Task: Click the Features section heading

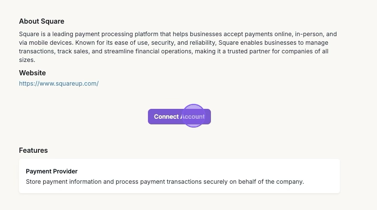Action: pos(33,150)
